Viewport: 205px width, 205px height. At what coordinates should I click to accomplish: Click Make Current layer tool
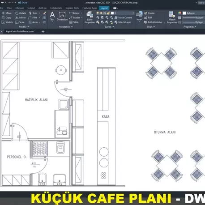pyautogui.click(x=123, y=18)
